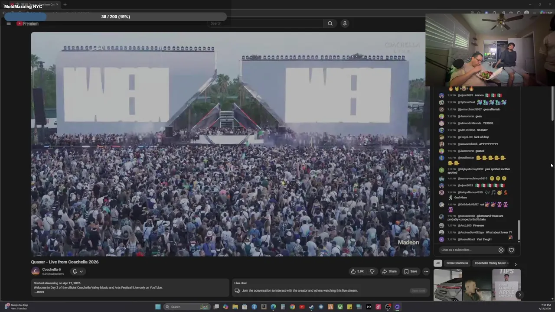This screenshot has height=312, width=555.
Task: Close the current browser tab
Action: point(57,4)
